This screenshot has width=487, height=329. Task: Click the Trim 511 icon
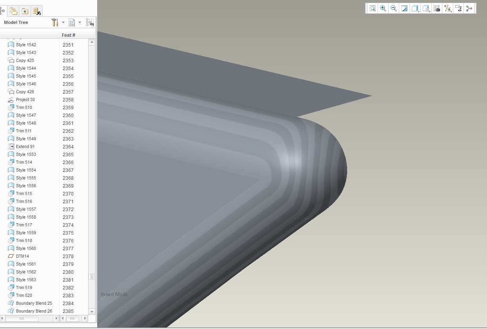point(11,131)
